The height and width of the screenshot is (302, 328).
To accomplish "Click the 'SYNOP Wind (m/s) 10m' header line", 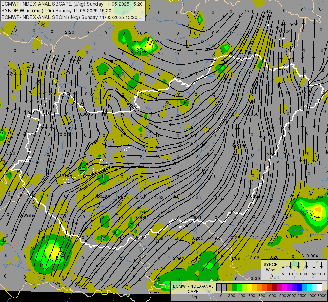I will point(56,11).
